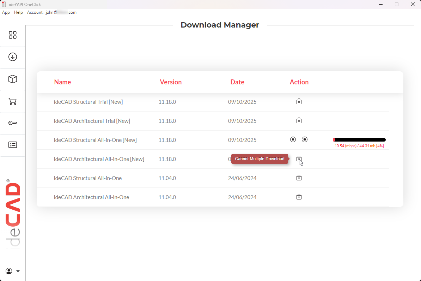Click the download speed text 10.54 (mbps)
Image resolution: width=421 pixels, height=281 pixels.
346,146
